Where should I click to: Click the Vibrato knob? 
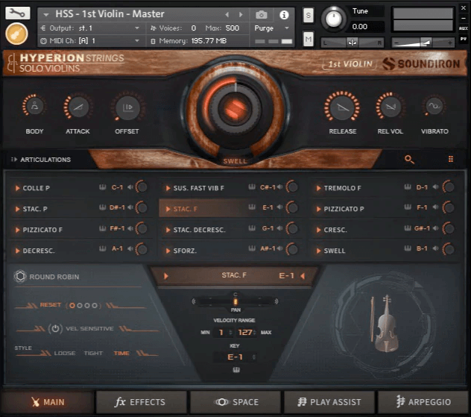click(434, 106)
